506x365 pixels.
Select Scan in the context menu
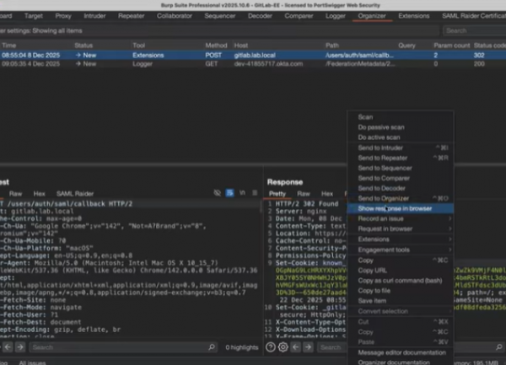pyautogui.click(x=400, y=117)
